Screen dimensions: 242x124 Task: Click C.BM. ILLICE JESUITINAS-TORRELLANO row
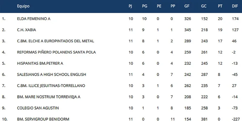click(x=51, y=86)
